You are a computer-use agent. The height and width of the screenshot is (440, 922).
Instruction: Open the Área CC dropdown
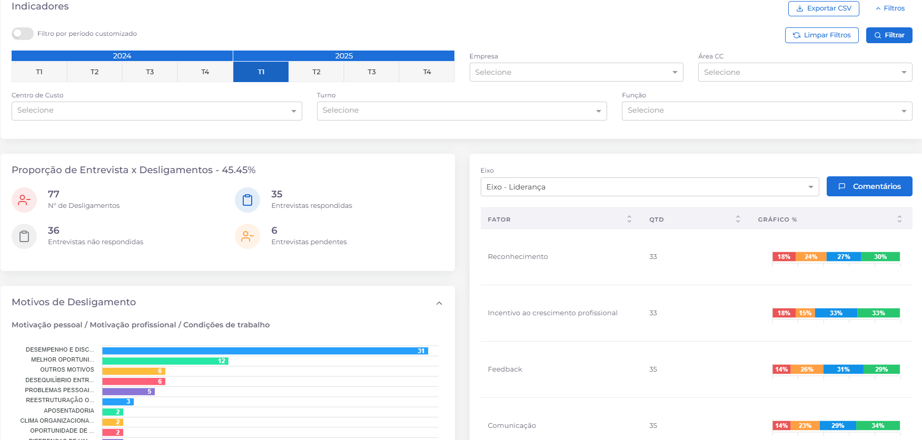(x=805, y=72)
